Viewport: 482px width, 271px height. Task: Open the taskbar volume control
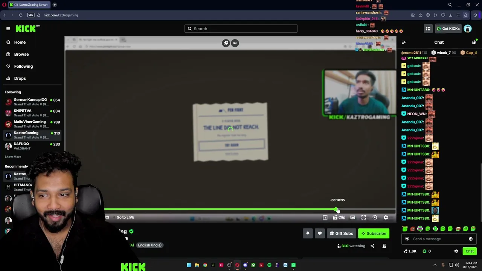point(457,265)
